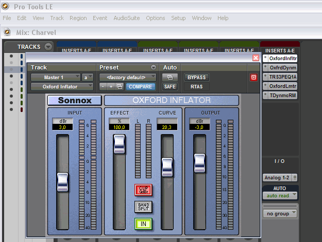The height and width of the screenshot is (242, 322).
Task: Open the auto read automation mode selector
Action: pyautogui.click(x=280, y=196)
